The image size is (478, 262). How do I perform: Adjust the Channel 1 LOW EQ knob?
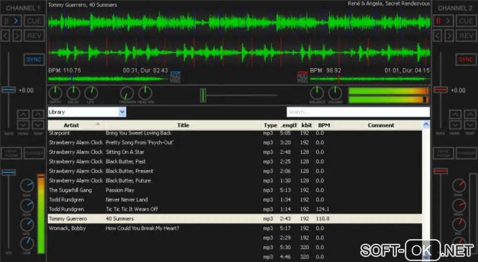[27, 244]
